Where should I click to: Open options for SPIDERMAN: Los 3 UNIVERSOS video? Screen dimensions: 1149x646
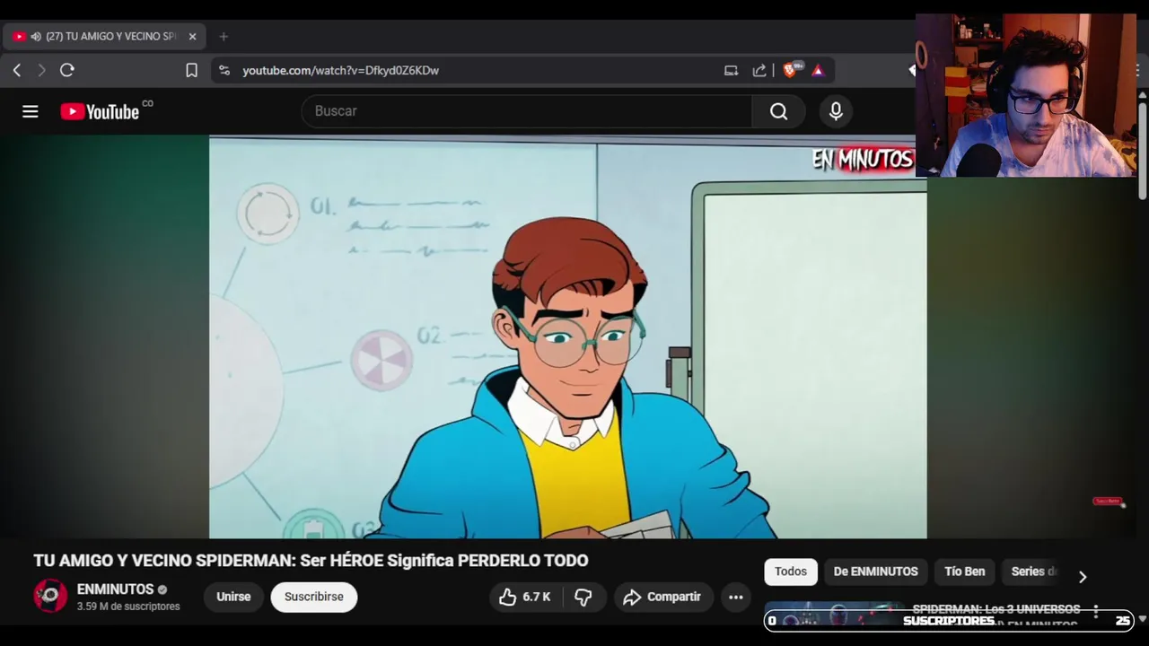1096,613
